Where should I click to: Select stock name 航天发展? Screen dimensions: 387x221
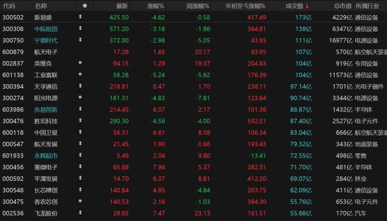46,144
